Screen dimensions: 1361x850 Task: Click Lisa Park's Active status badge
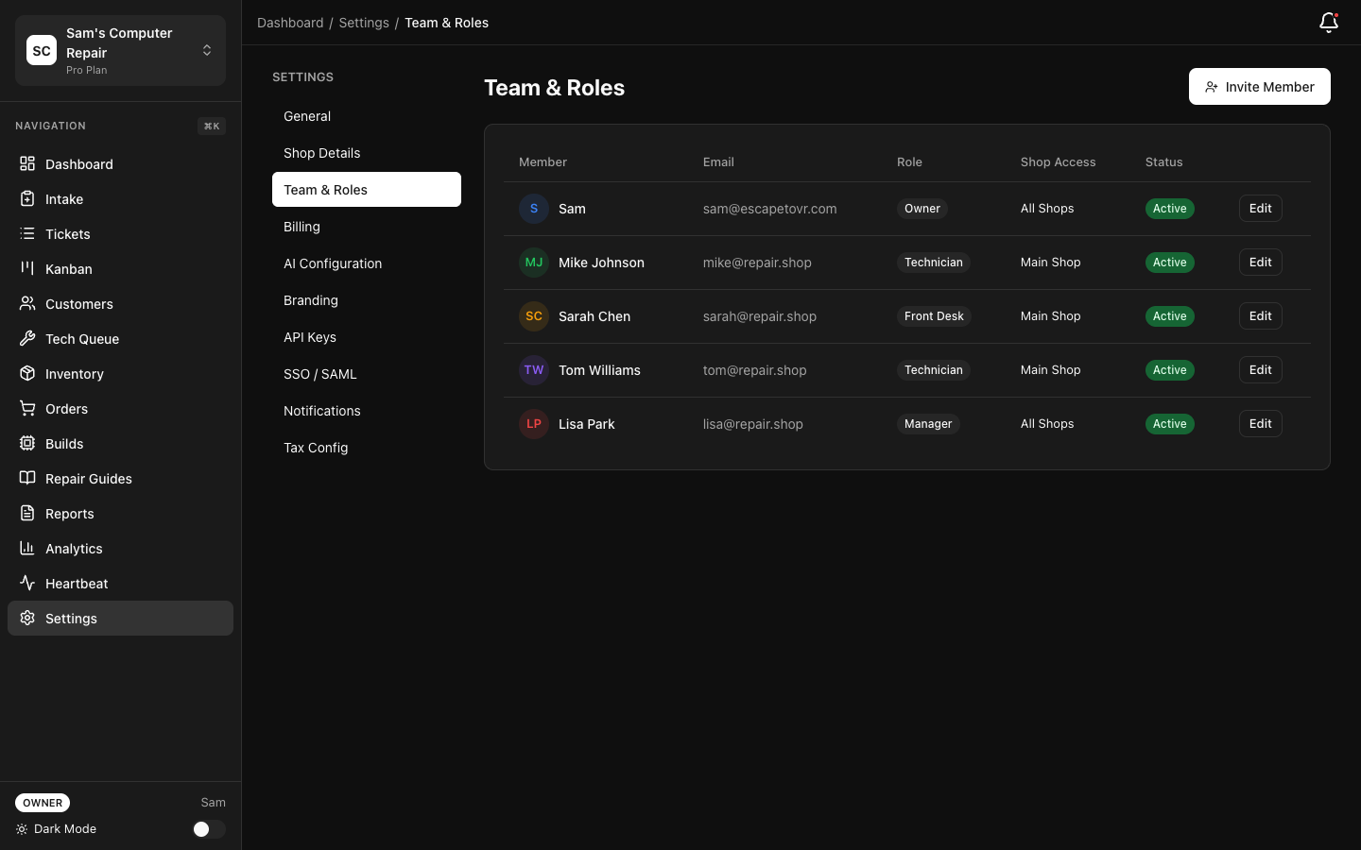coord(1170,424)
